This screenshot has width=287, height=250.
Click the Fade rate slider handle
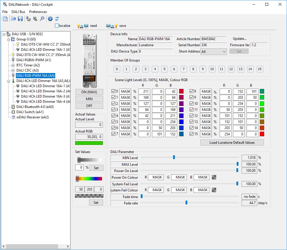click(x=186, y=202)
